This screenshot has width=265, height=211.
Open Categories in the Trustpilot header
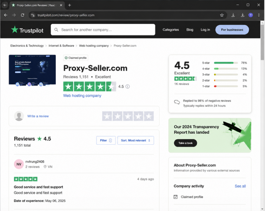[x=171, y=30]
